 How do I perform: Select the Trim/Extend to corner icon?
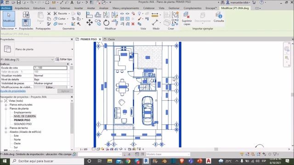(x=114, y=22)
